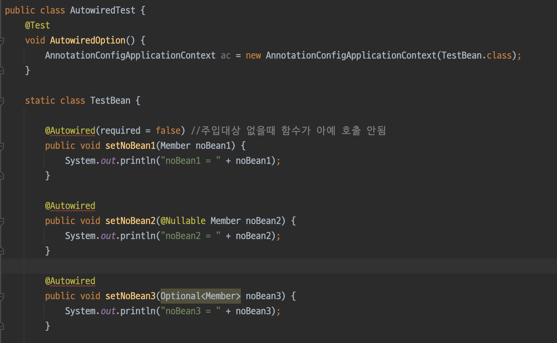The image size is (557, 343).
Task: Click println in the noBean1 print statement
Action: (138, 160)
